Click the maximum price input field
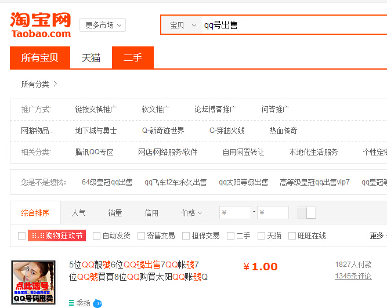 click(x=273, y=212)
